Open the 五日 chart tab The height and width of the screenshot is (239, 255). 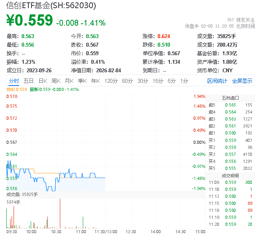(28, 81)
